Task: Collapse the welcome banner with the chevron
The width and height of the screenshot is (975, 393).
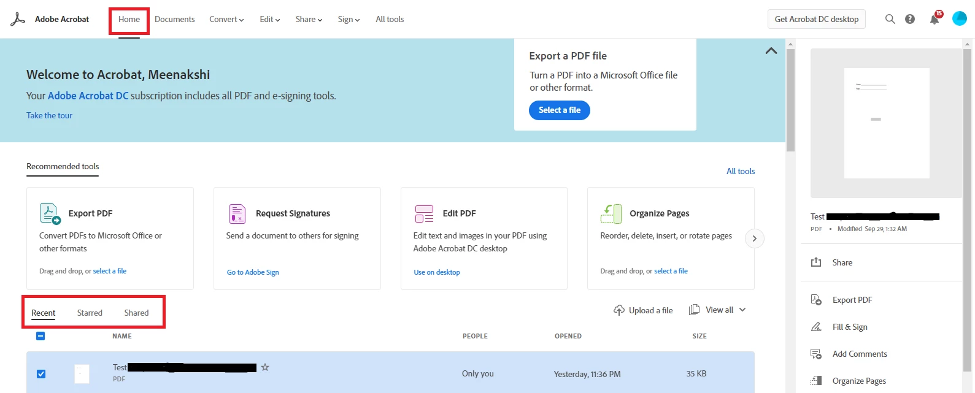Action: tap(771, 51)
